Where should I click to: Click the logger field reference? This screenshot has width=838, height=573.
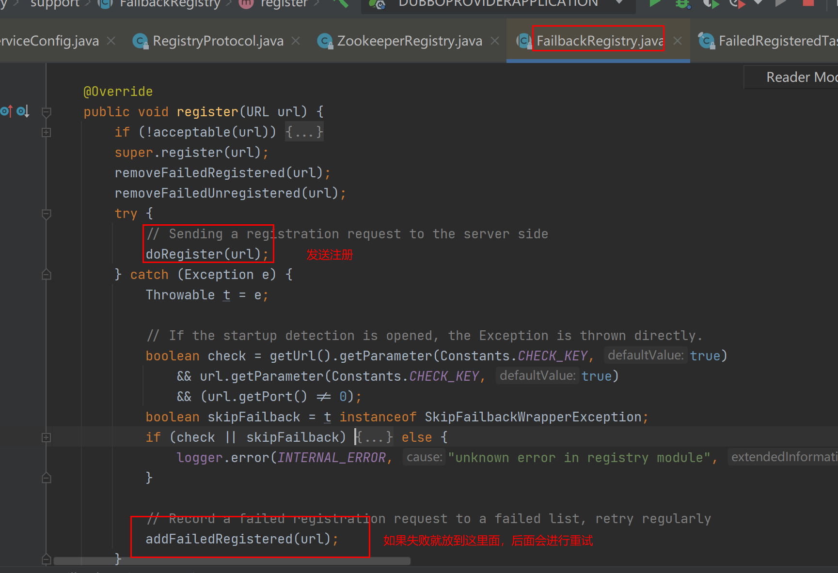coord(199,458)
